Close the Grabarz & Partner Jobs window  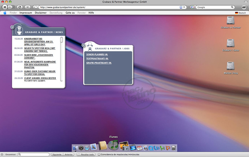click(x=83, y=45)
